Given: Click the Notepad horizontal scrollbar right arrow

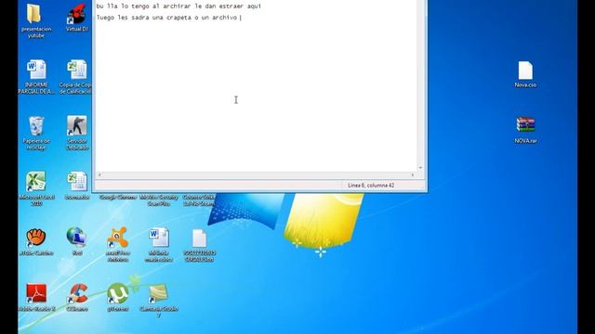Looking at the screenshot, I should [413, 175].
